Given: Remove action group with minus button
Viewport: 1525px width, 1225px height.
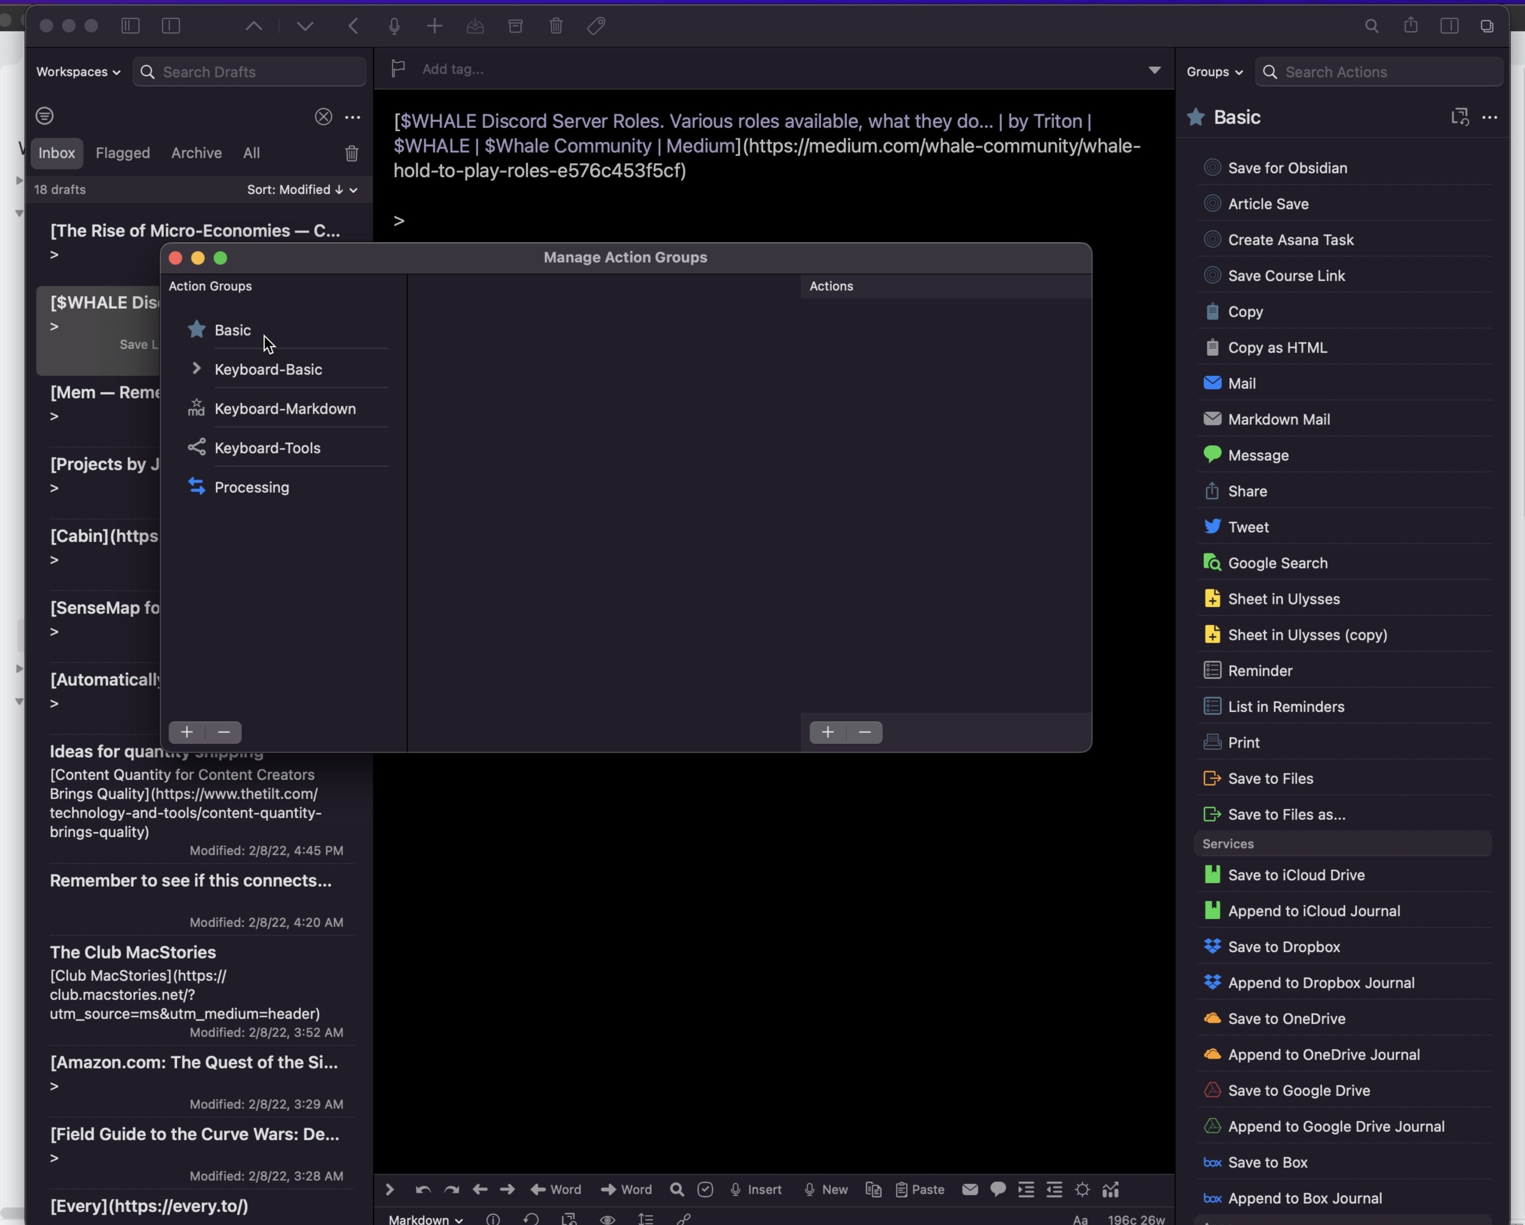Looking at the screenshot, I should [x=223, y=732].
